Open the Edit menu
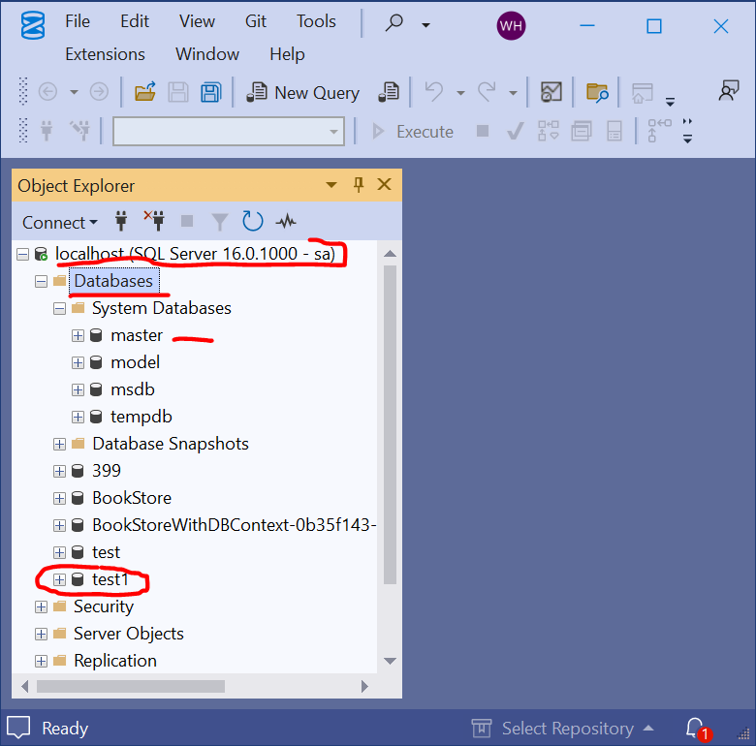The image size is (756, 746). 135,21
